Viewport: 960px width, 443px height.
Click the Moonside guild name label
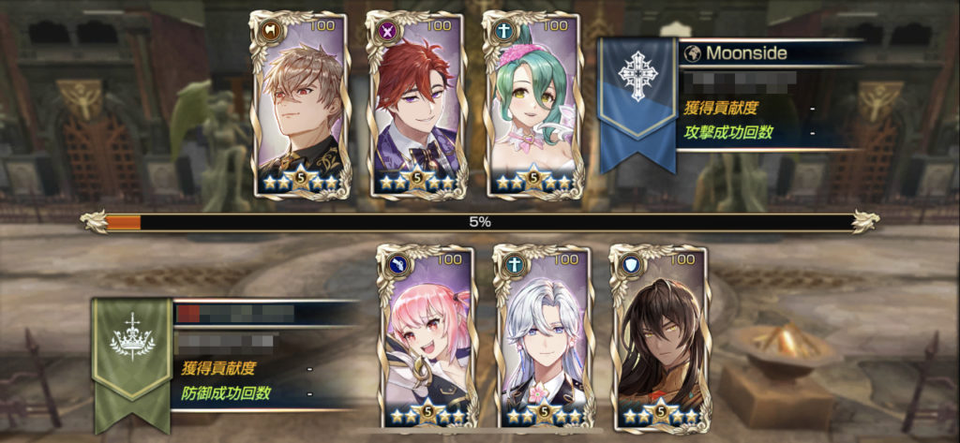[745, 52]
